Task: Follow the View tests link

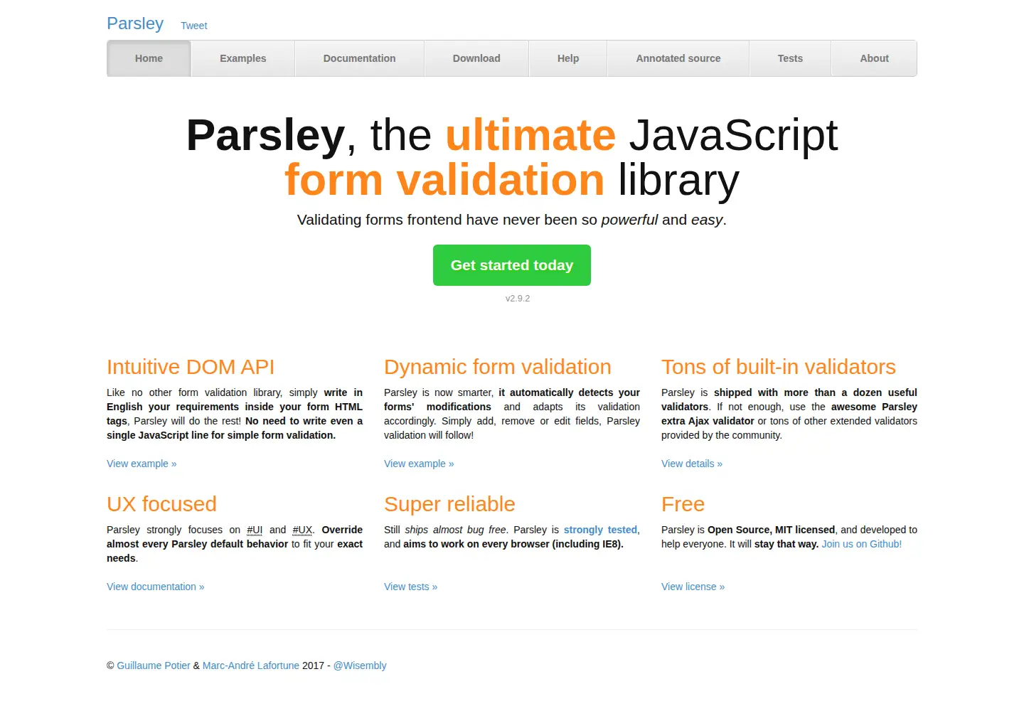Action: coord(410,587)
